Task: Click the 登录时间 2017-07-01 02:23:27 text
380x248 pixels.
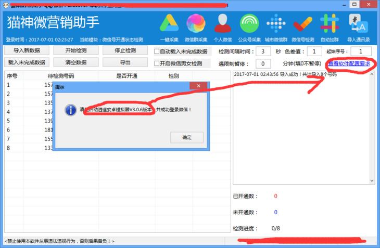Action: 40,40
